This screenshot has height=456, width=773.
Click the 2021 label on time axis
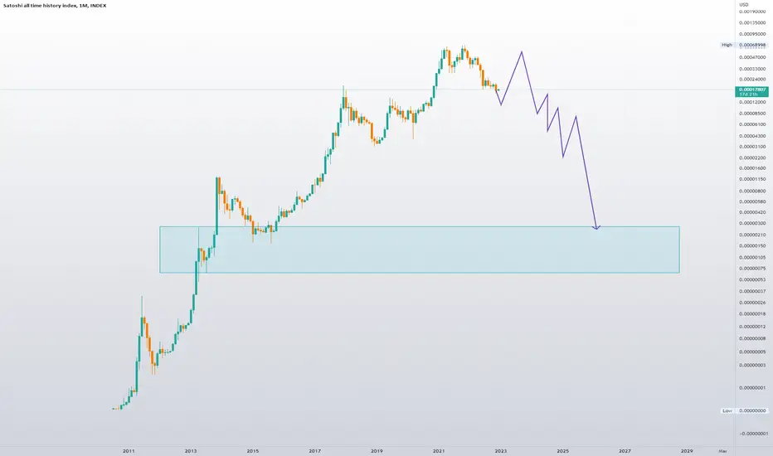(439, 450)
